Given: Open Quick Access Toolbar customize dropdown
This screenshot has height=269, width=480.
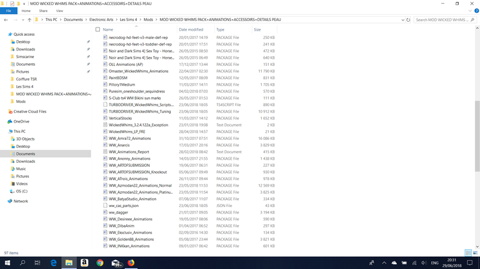Looking at the screenshot, I should point(24,4).
